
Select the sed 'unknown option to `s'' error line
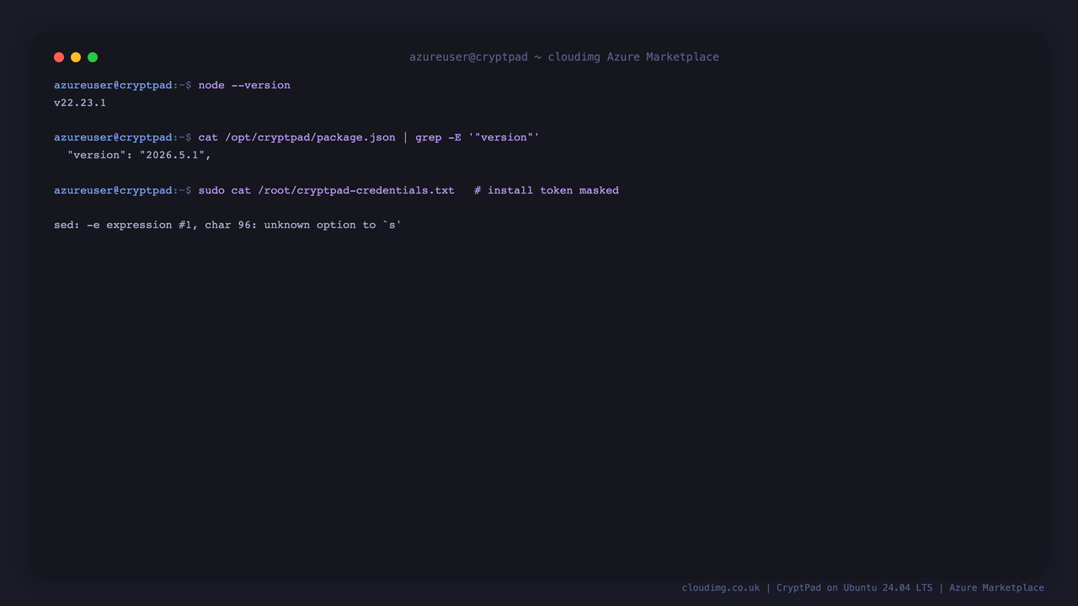(x=228, y=225)
